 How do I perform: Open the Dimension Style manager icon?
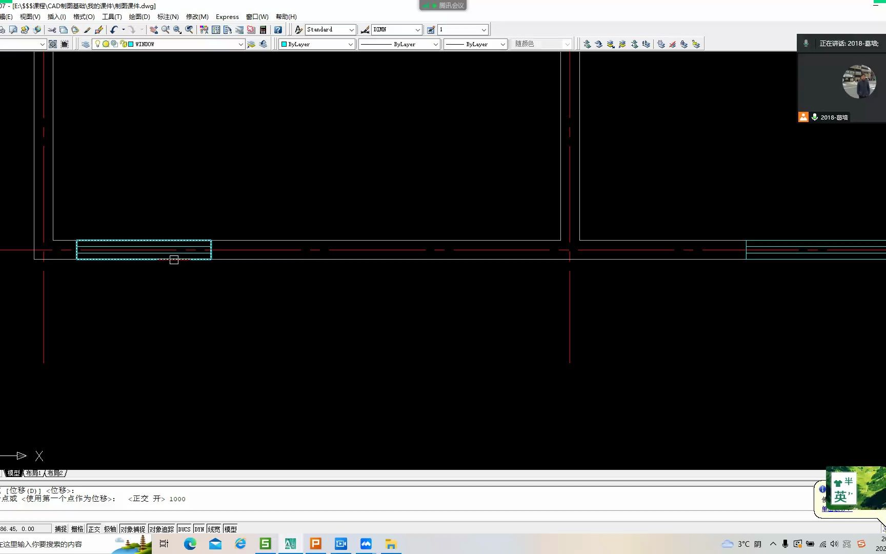[365, 30]
